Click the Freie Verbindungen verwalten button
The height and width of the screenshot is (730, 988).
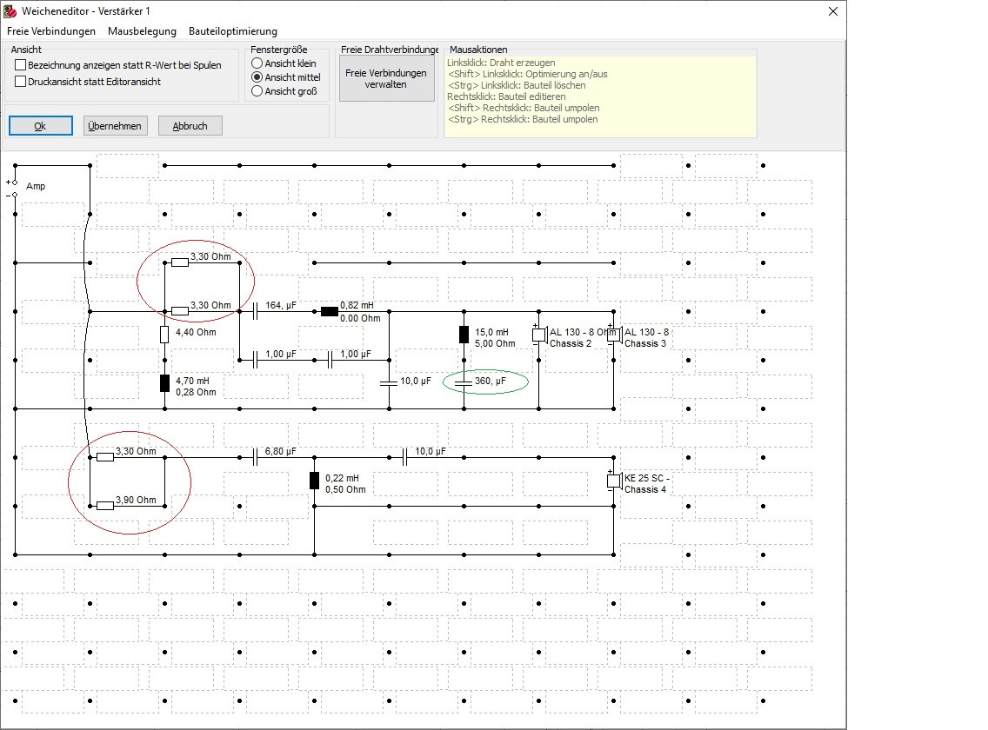click(x=386, y=79)
